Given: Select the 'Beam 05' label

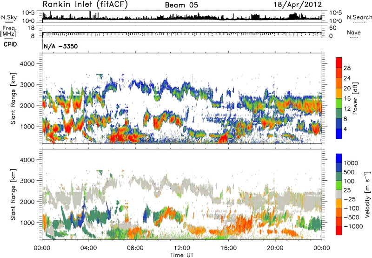Looking at the screenshot, I should click(x=181, y=5).
